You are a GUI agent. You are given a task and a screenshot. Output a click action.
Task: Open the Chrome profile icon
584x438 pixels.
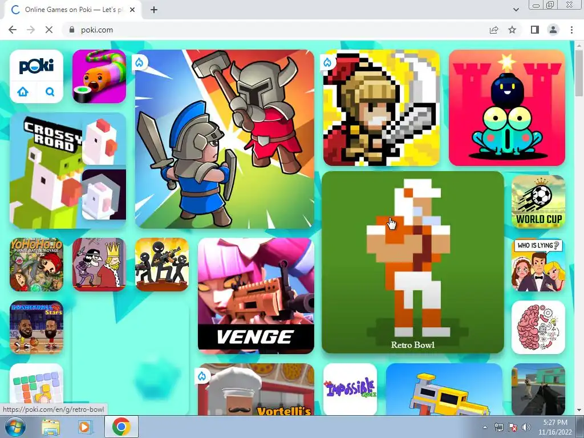tap(553, 30)
